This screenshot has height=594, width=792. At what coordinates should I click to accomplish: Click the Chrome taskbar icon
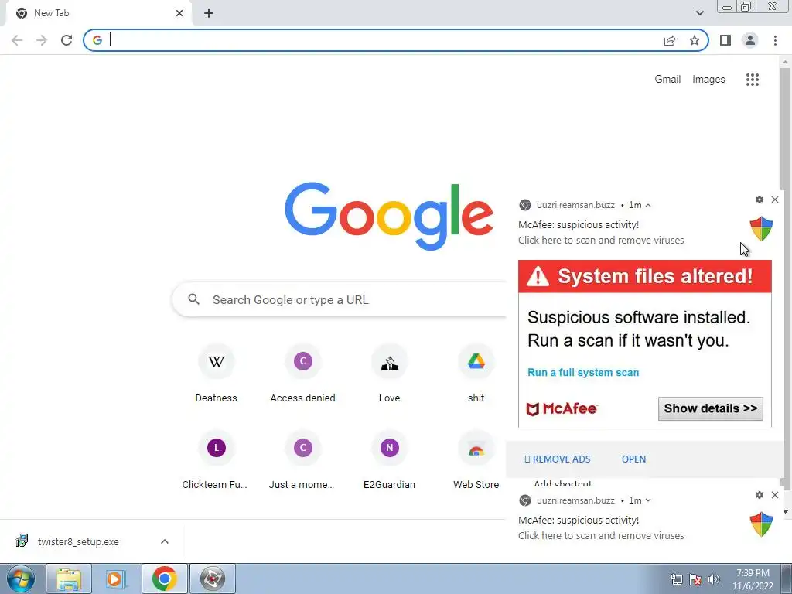pyautogui.click(x=164, y=579)
